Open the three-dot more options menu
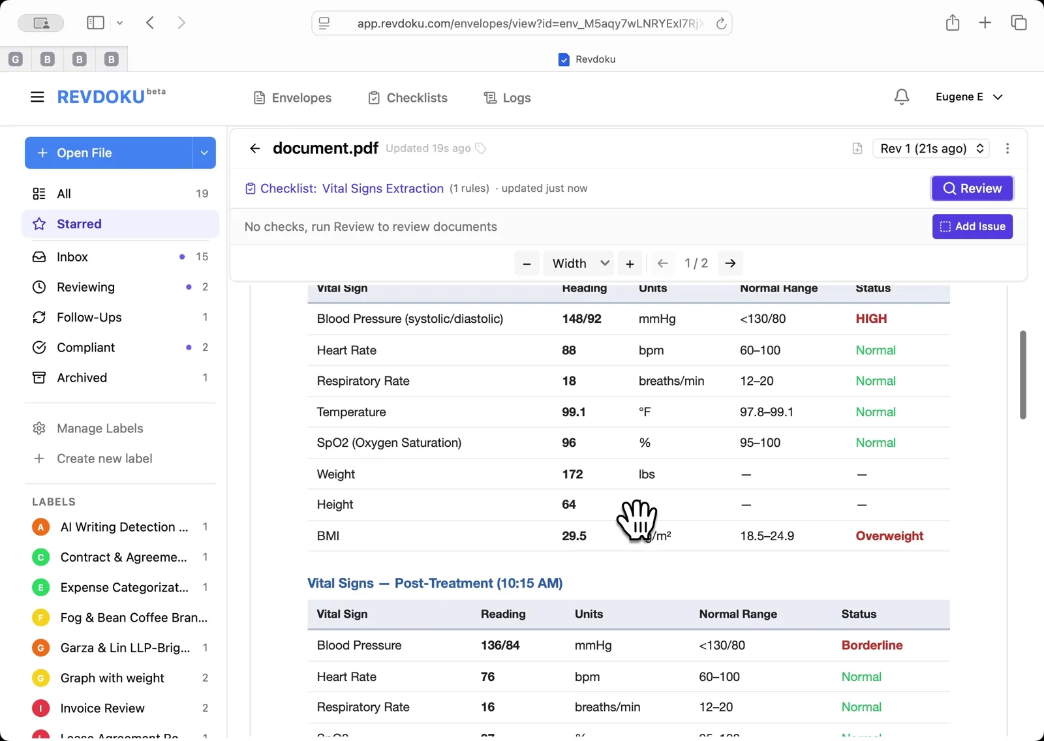Image resolution: width=1044 pixels, height=741 pixels. (x=1007, y=149)
